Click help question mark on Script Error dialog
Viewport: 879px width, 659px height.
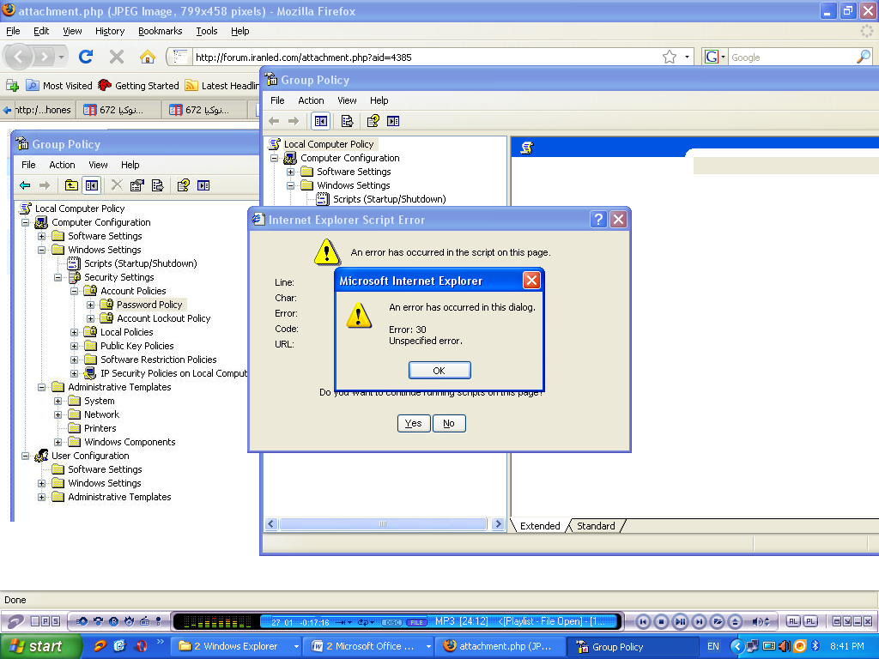pyautogui.click(x=598, y=219)
